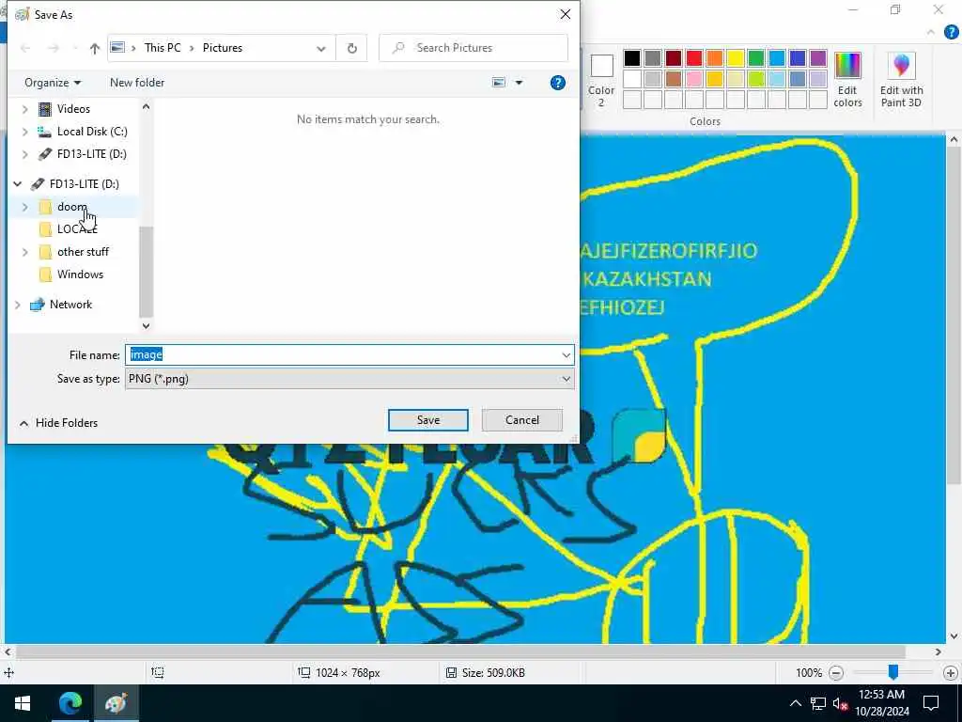Open the Save As help button
Screen dimensions: 962x722
click(x=558, y=83)
